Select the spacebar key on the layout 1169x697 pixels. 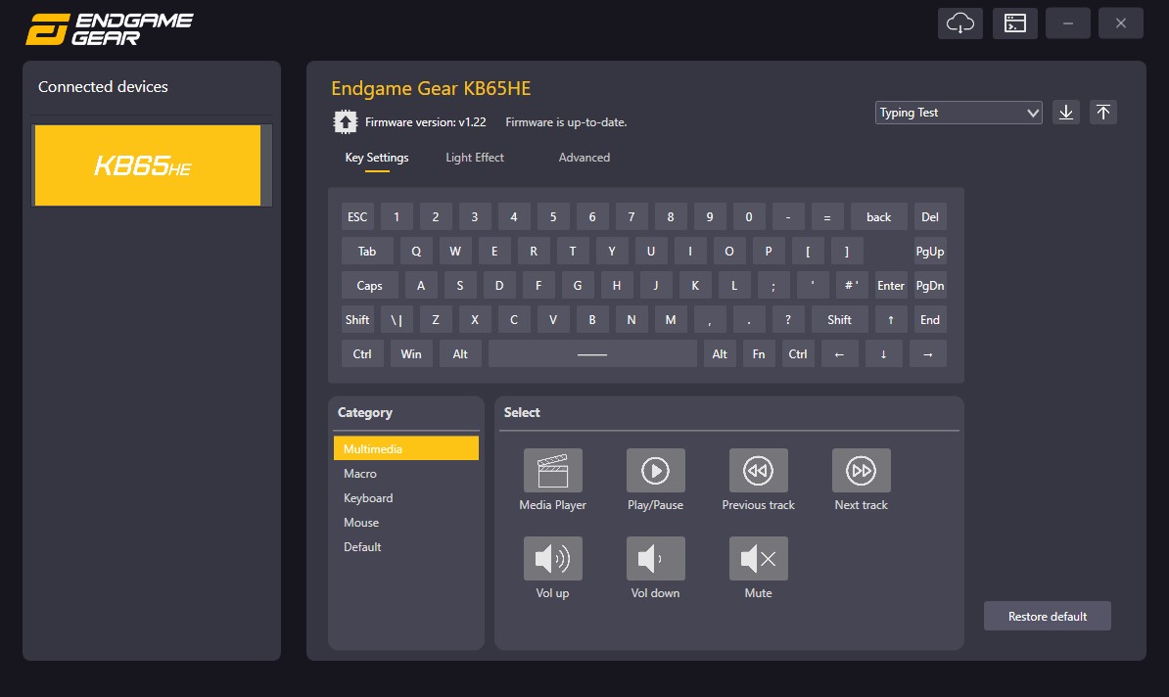click(x=592, y=354)
